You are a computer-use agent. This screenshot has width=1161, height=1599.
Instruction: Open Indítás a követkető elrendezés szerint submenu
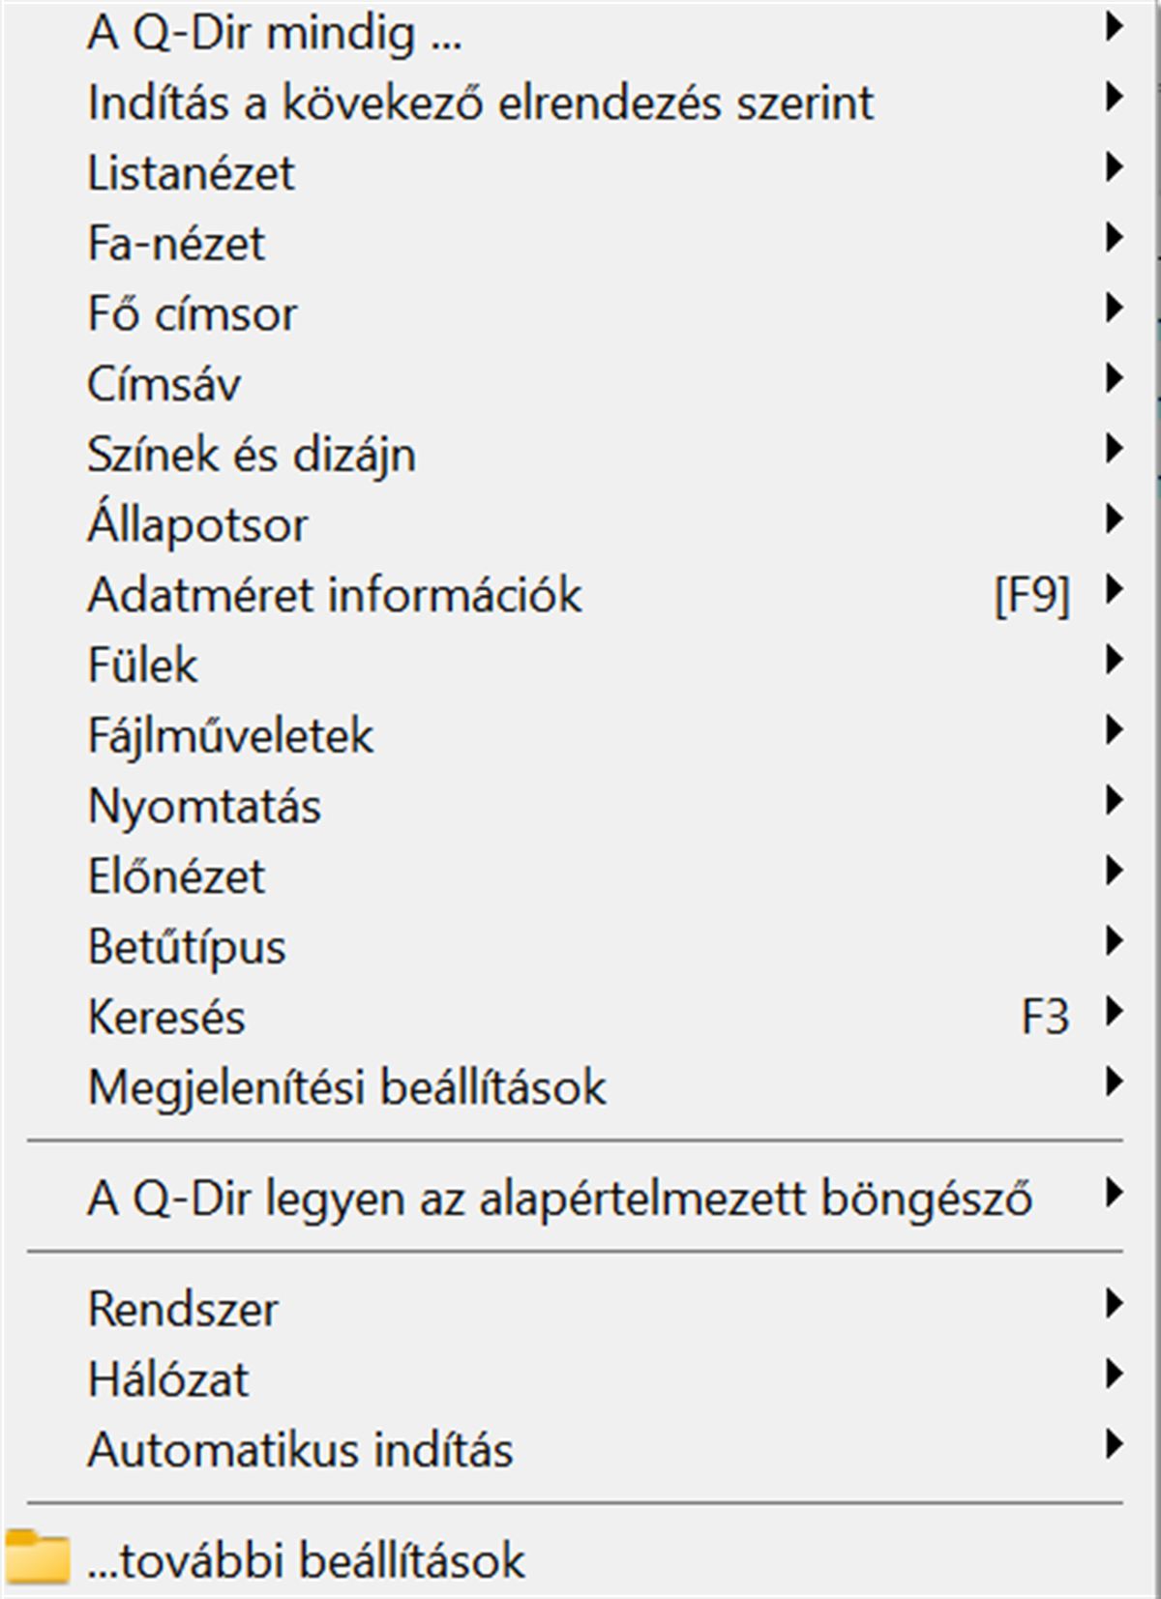click(481, 103)
